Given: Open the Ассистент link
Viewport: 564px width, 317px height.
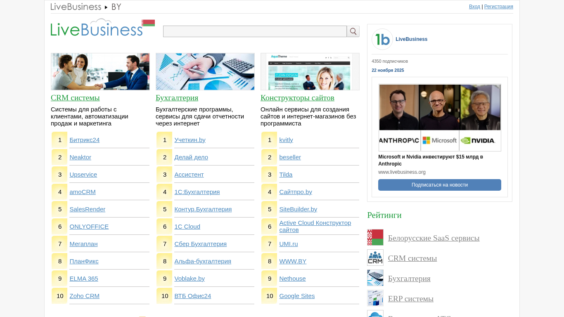Looking at the screenshot, I should pyautogui.click(x=189, y=175).
